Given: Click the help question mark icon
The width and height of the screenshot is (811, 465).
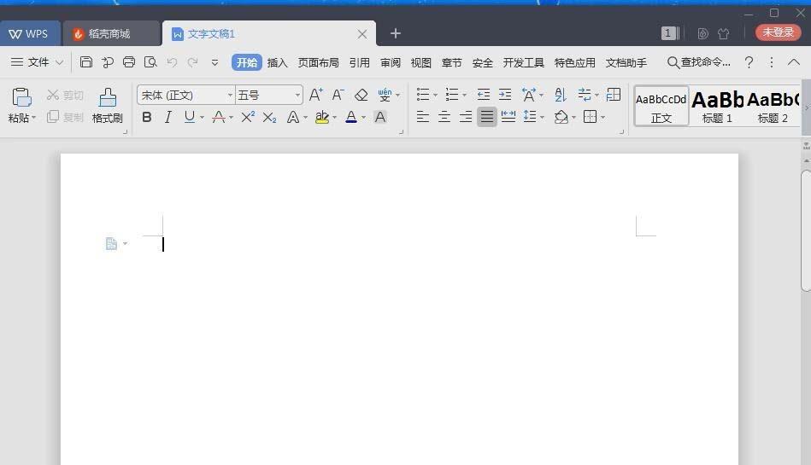Looking at the screenshot, I should (x=749, y=62).
